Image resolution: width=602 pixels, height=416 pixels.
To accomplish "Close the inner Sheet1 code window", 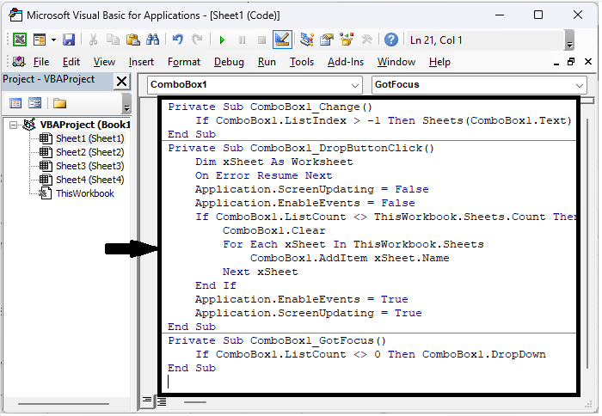I will [587, 61].
